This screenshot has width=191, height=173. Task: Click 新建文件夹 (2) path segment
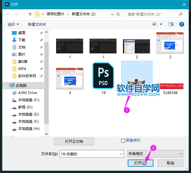[x=84, y=14]
